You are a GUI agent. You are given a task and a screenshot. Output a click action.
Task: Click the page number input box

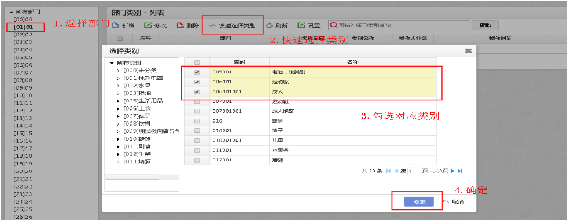coord(414,171)
